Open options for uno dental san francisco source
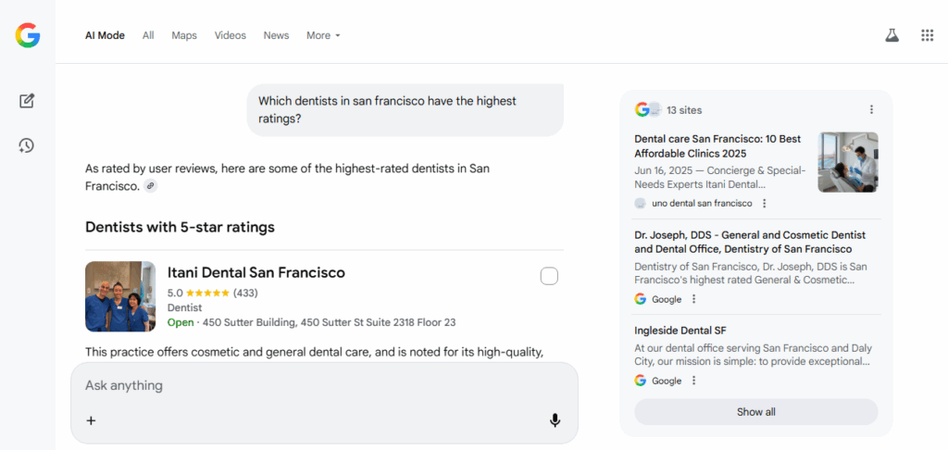Image resolution: width=948 pixels, height=450 pixels. tap(764, 204)
